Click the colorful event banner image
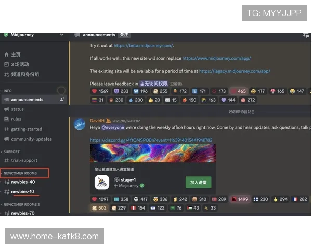The width and height of the screenshot is (312, 249). coord(152,153)
